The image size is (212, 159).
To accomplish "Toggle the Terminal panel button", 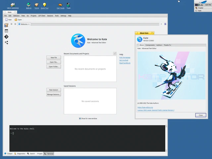I will click(49, 154).
